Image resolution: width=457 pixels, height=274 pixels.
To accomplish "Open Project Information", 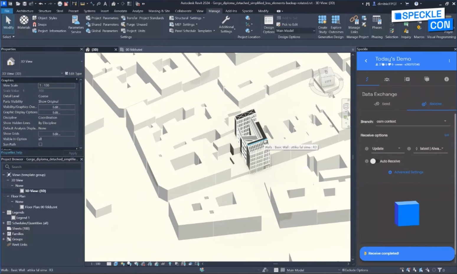I will point(49,31).
